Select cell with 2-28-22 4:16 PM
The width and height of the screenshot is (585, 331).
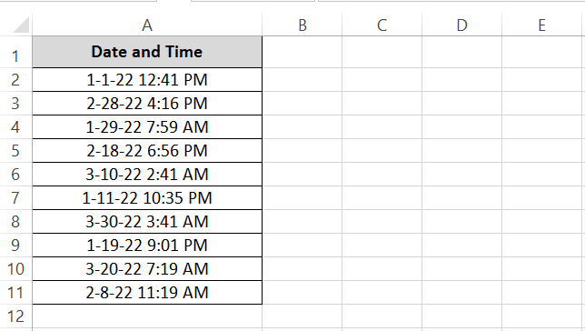[147, 103]
